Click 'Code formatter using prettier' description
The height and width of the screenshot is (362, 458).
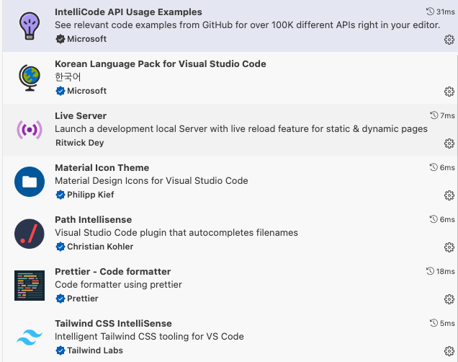point(118,285)
